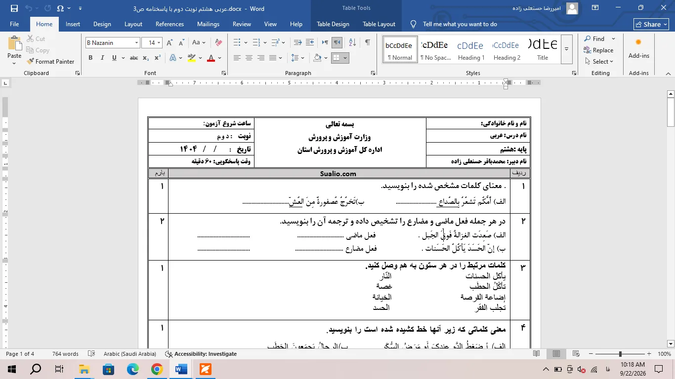Switch to the Review tab
The height and width of the screenshot is (379, 675).
click(x=242, y=24)
